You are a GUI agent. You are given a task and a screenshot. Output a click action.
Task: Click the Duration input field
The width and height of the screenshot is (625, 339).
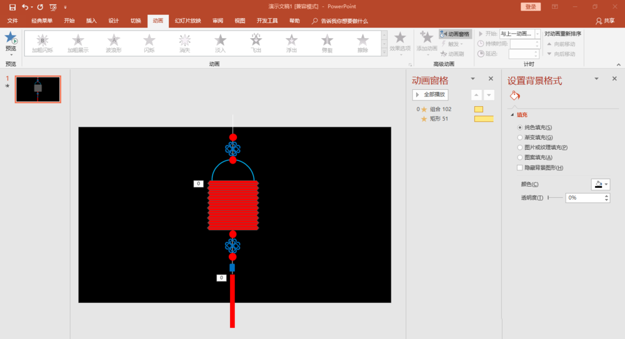pyautogui.click(x=524, y=44)
